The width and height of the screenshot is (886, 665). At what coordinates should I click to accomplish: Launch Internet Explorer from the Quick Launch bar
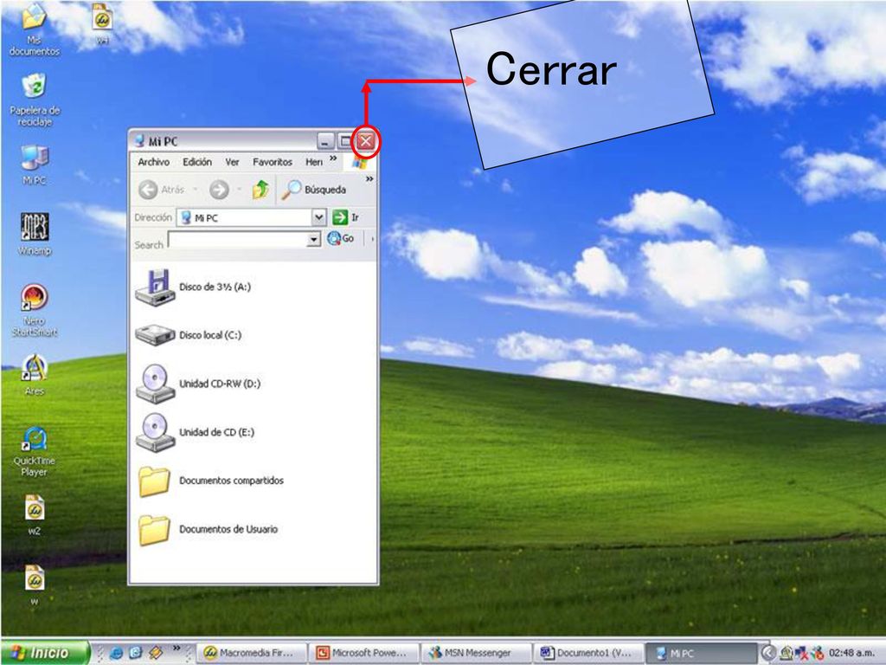coord(117,653)
